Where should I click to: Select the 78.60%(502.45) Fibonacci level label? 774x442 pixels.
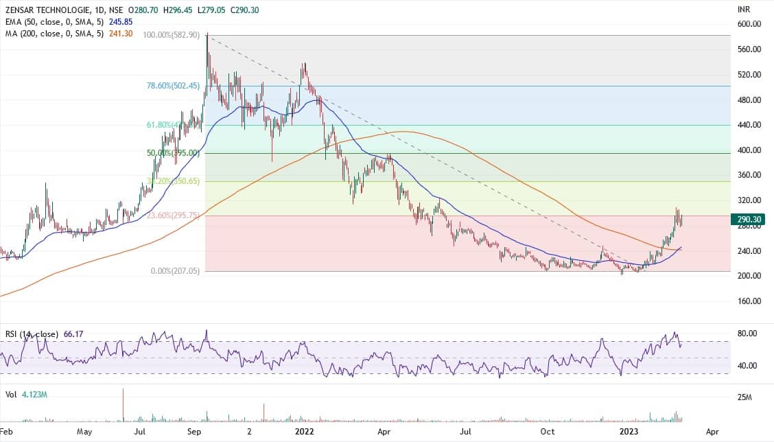(x=173, y=86)
